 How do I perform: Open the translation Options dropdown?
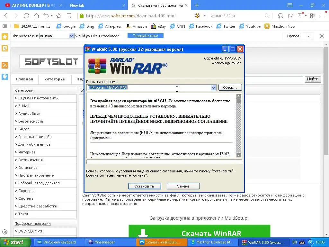[x=298, y=36]
